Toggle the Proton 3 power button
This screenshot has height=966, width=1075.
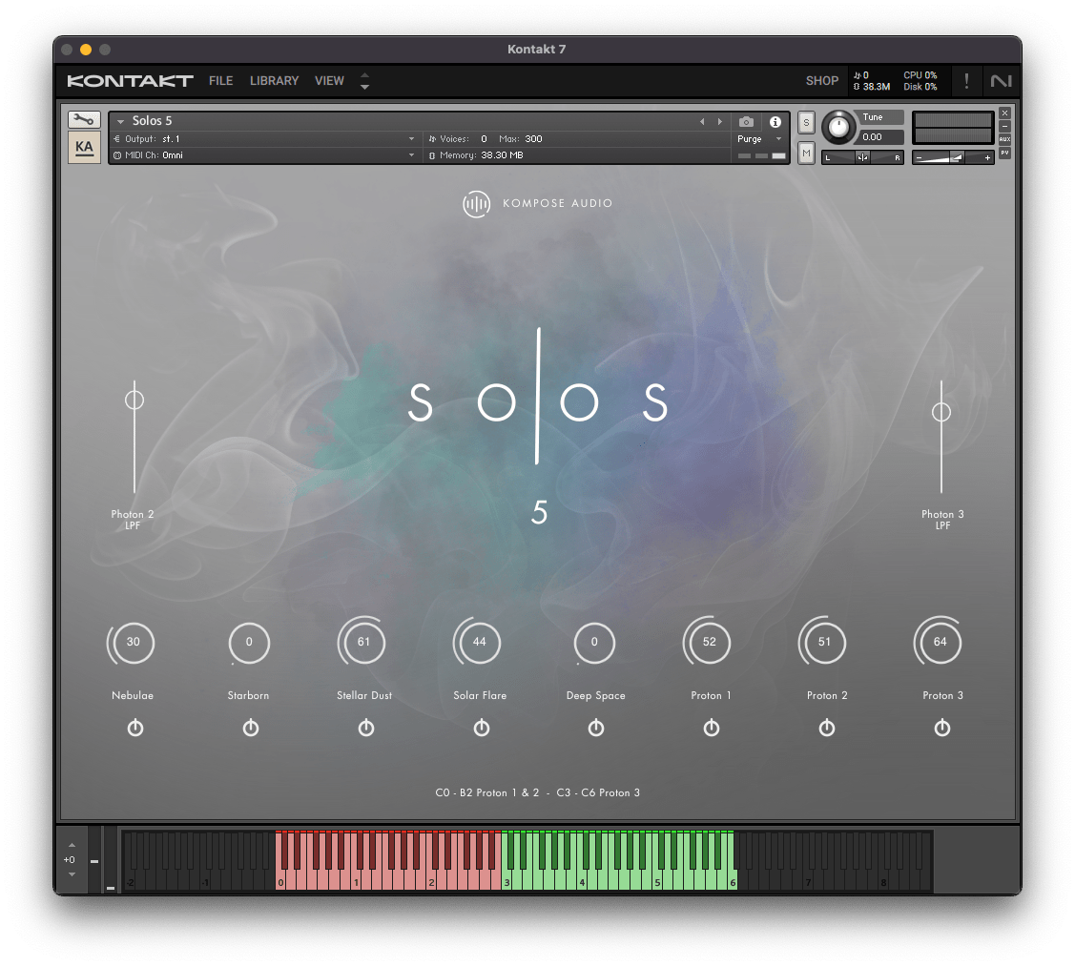tap(942, 729)
